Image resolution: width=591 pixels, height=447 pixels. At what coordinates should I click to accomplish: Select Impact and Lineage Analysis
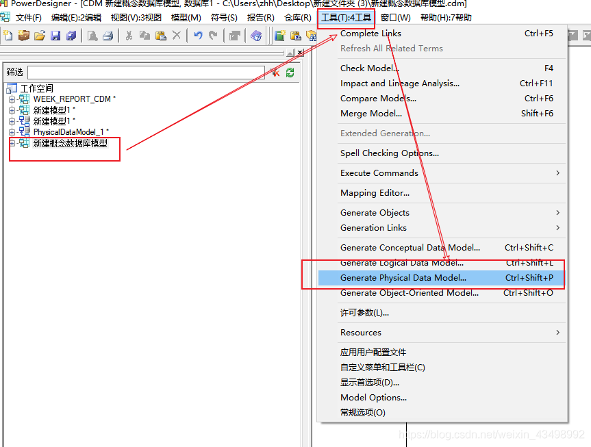[441, 84]
